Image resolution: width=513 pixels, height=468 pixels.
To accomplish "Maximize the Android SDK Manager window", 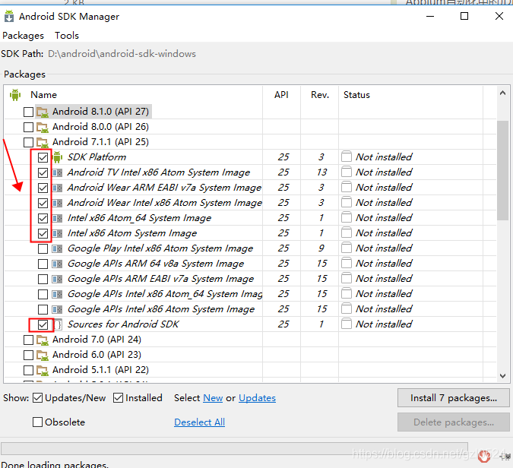I will click(x=464, y=16).
